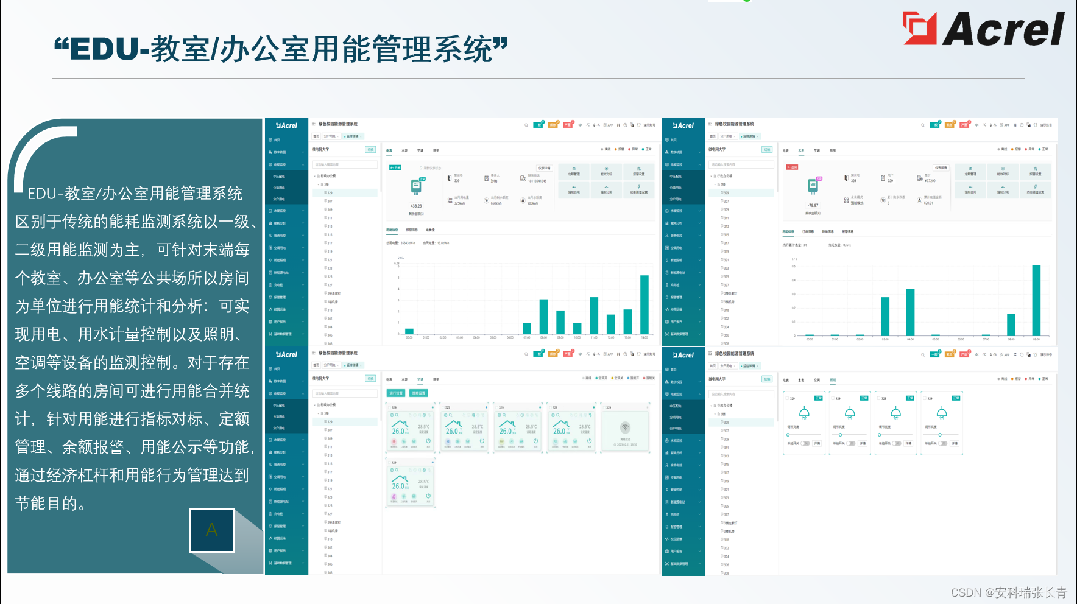Click the electric meter device icon above 438.23

[x=416, y=187]
